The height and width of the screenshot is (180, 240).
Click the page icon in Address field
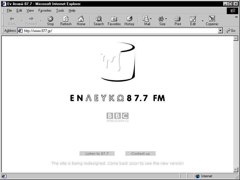click(20, 31)
